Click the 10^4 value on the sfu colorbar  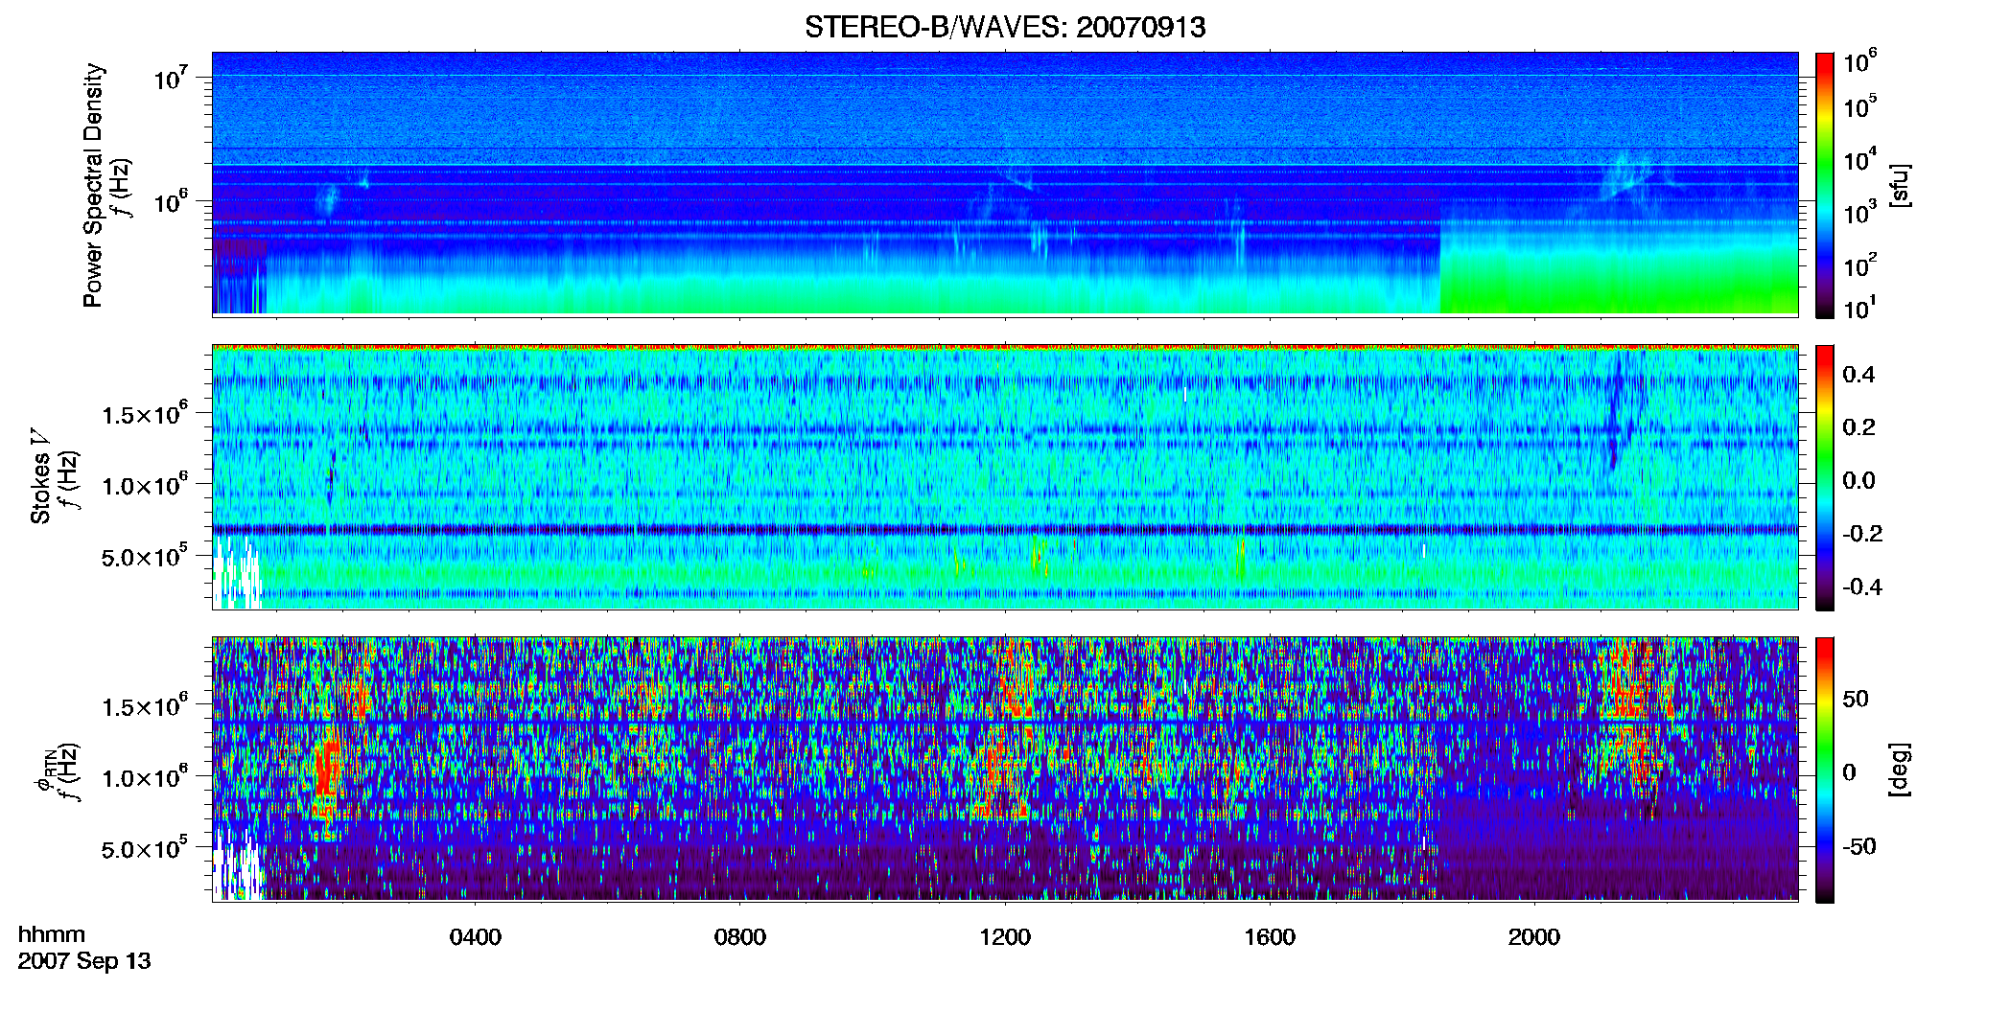pyautogui.click(x=1860, y=160)
